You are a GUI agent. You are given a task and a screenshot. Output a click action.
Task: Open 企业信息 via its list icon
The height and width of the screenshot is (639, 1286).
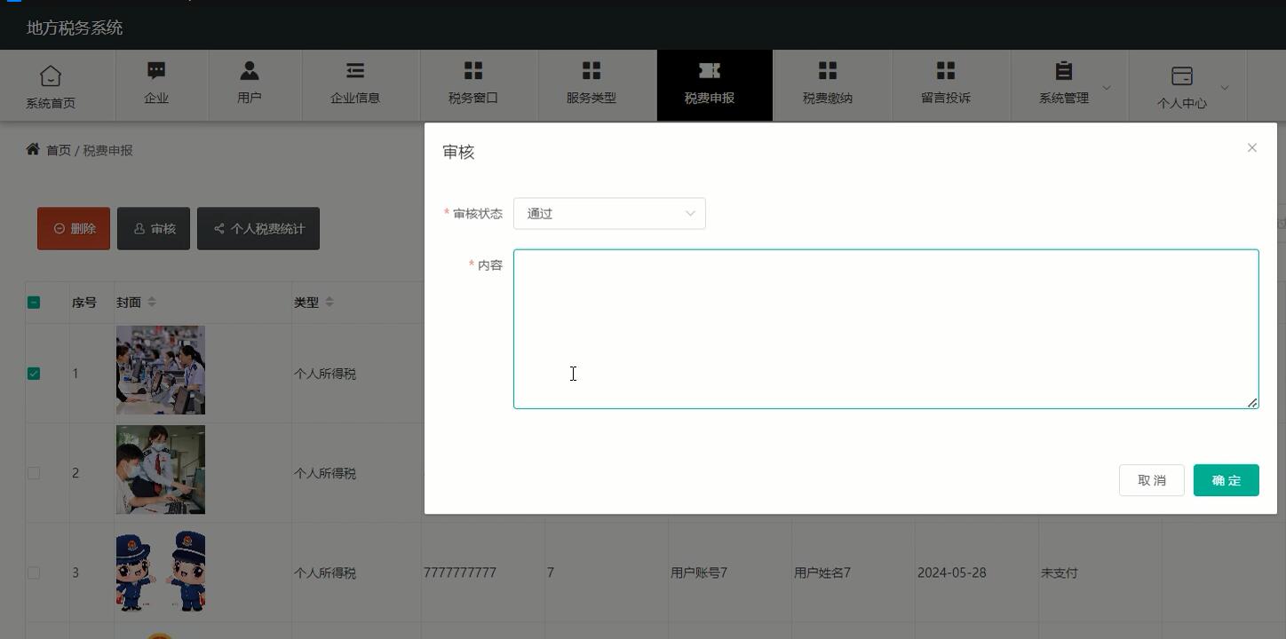tap(354, 69)
